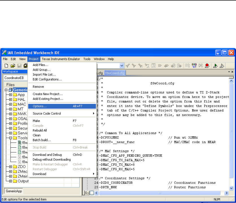Click the first green Debug icon
This screenshot has height=203, width=236.
[215, 66]
